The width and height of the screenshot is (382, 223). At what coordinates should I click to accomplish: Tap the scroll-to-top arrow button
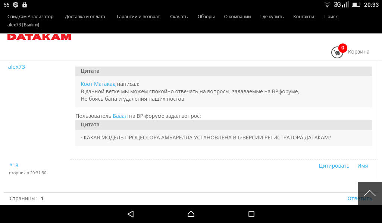point(369,193)
